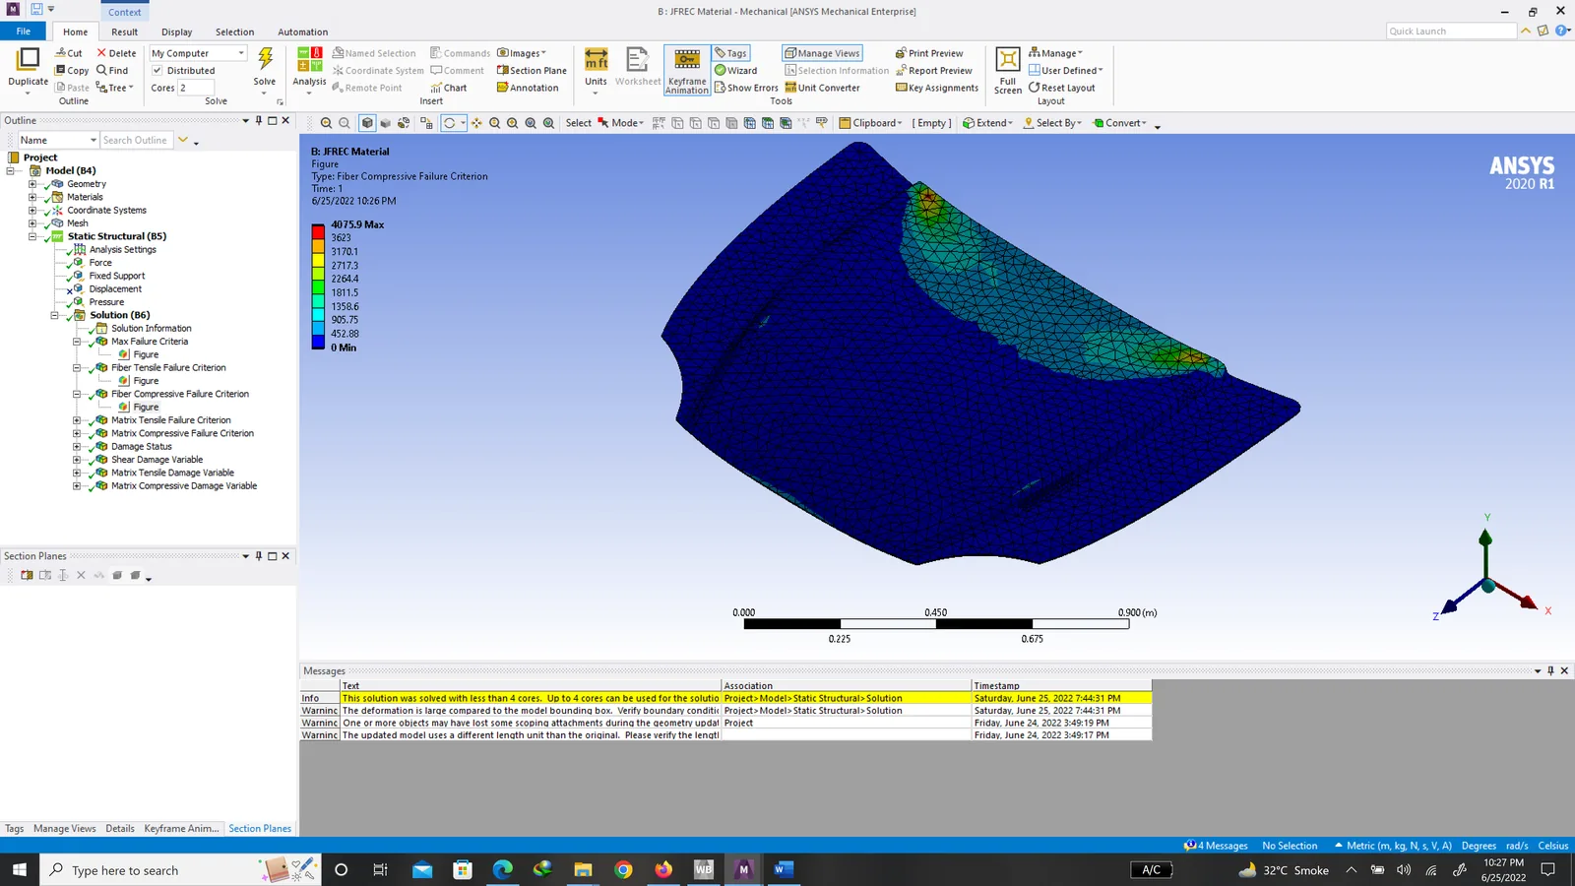This screenshot has height=886, width=1575.
Task: Select the Pan tool in graphics toolbar
Action: point(476,123)
